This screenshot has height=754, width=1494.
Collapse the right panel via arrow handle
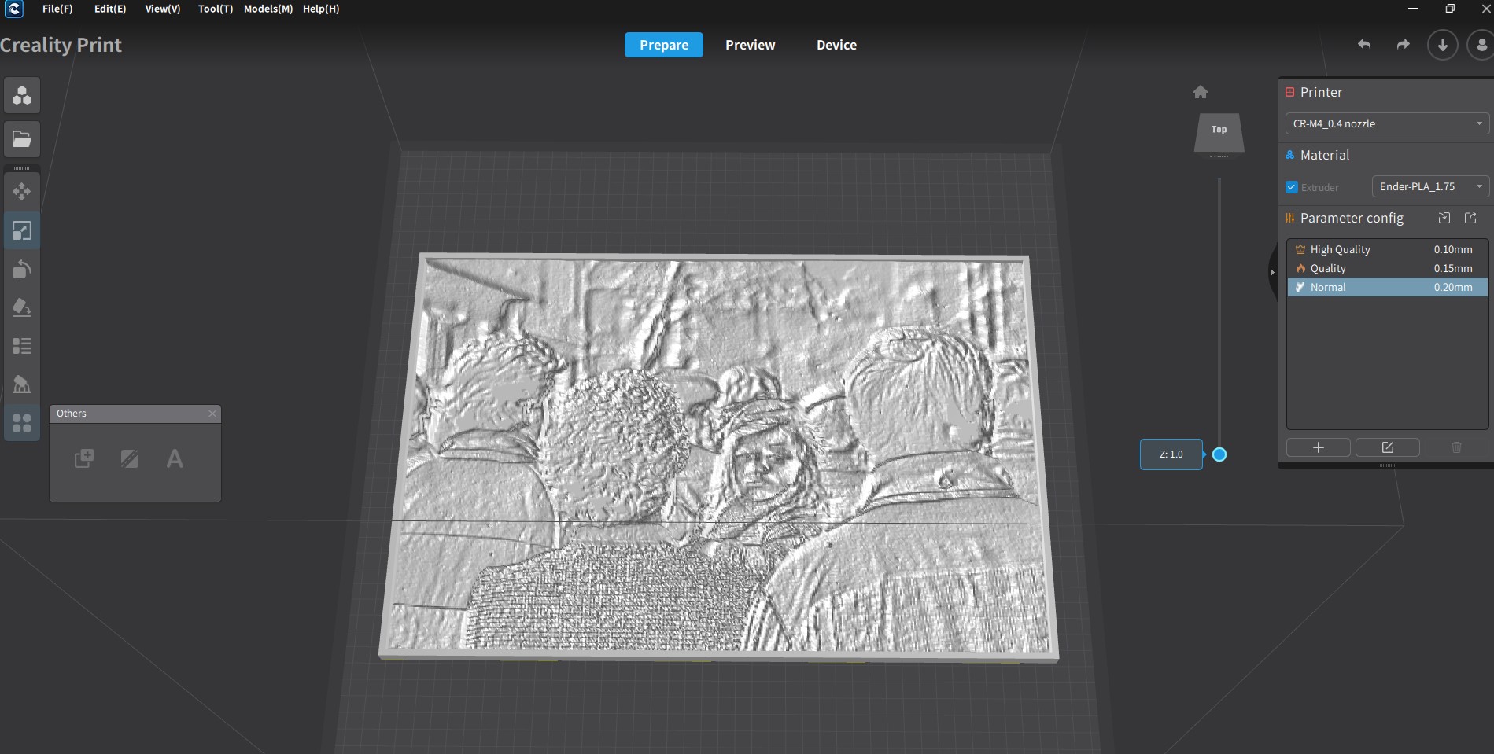1272,272
